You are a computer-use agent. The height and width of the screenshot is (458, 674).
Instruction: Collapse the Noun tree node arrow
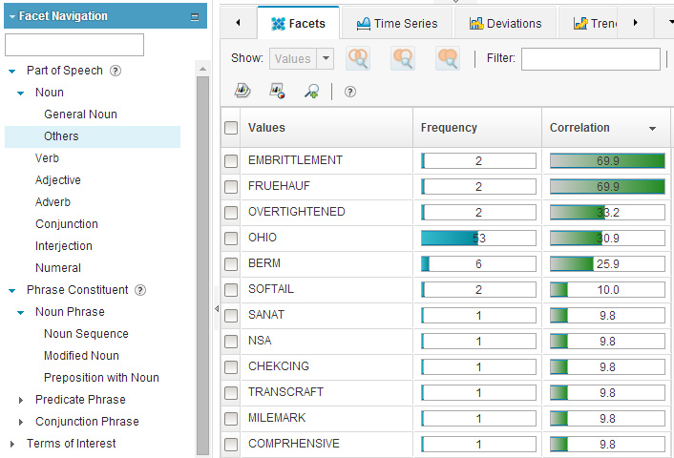point(21,94)
